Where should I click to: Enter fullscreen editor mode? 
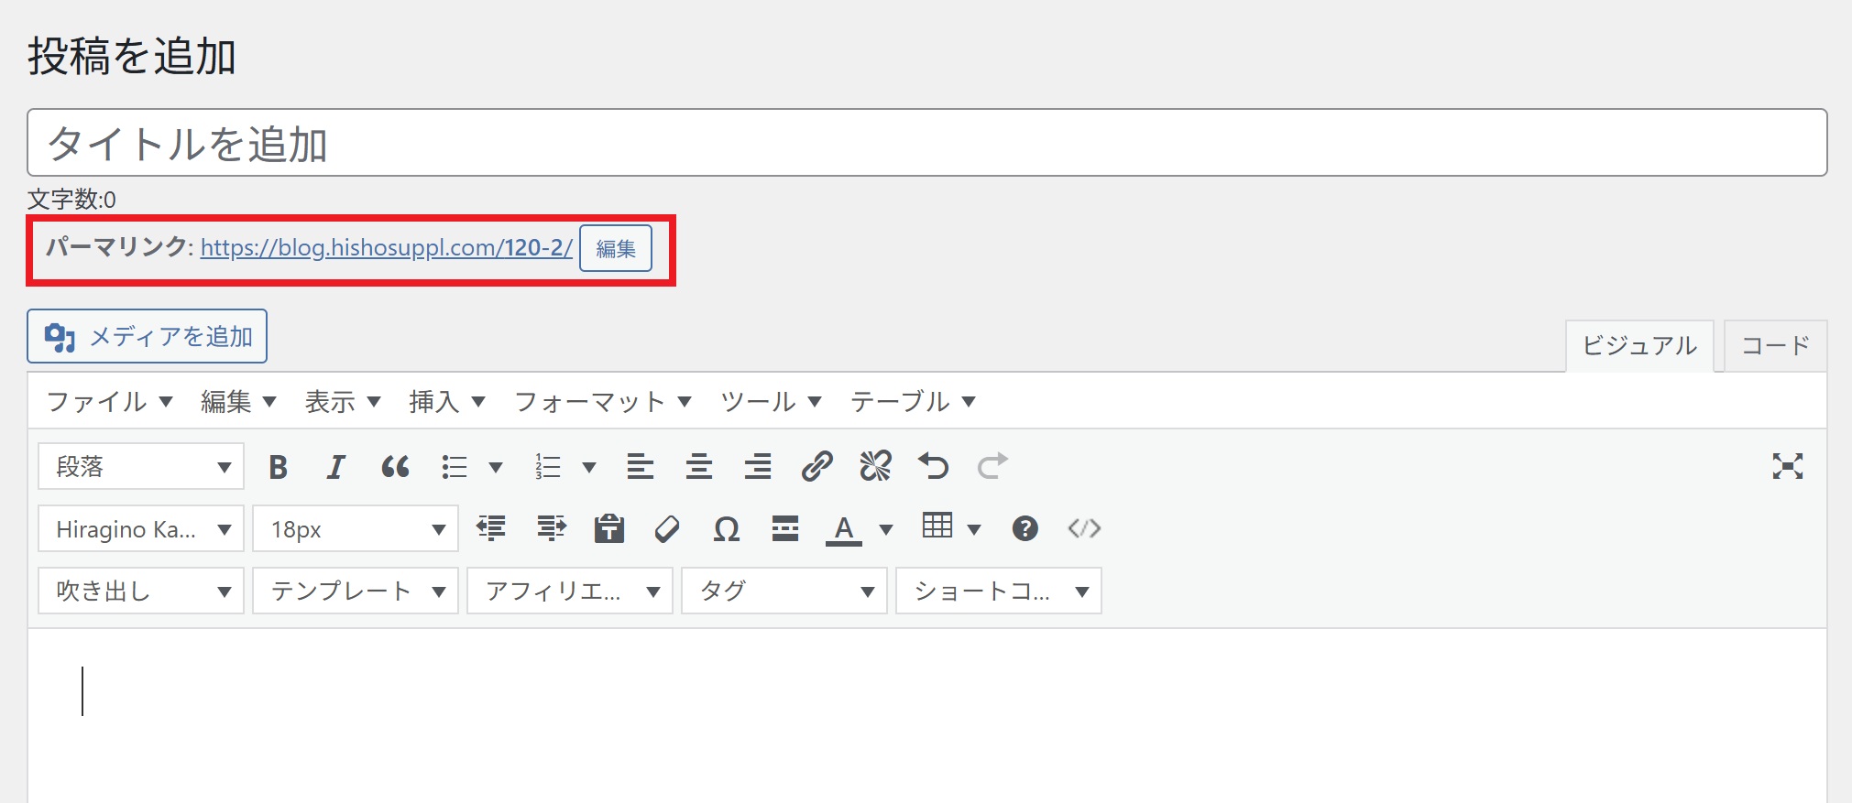(1787, 467)
